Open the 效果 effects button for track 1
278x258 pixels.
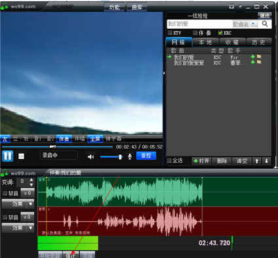14,228
